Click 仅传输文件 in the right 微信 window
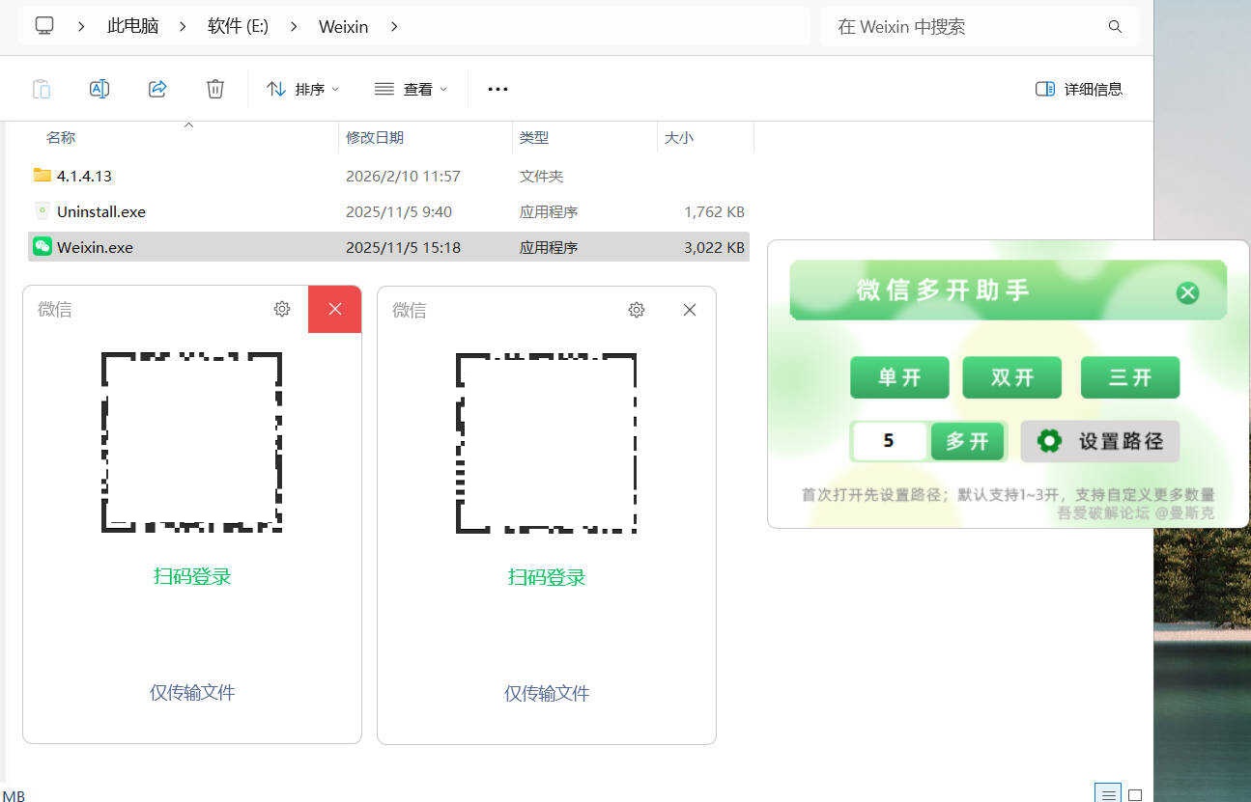This screenshot has height=802, width=1251. pyautogui.click(x=547, y=693)
